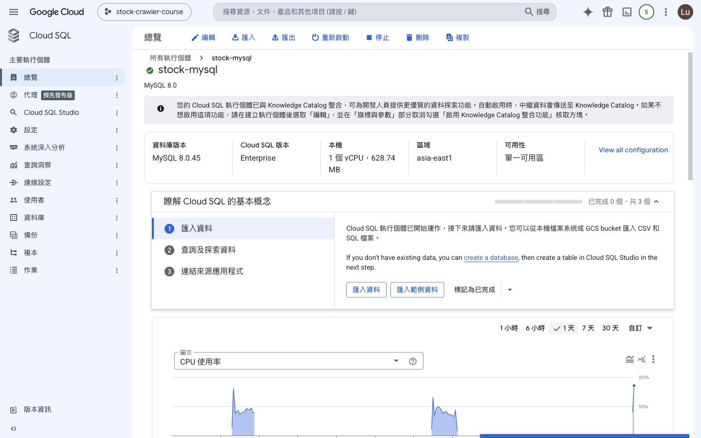Open the Lu account avatar

click(x=685, y=12)
